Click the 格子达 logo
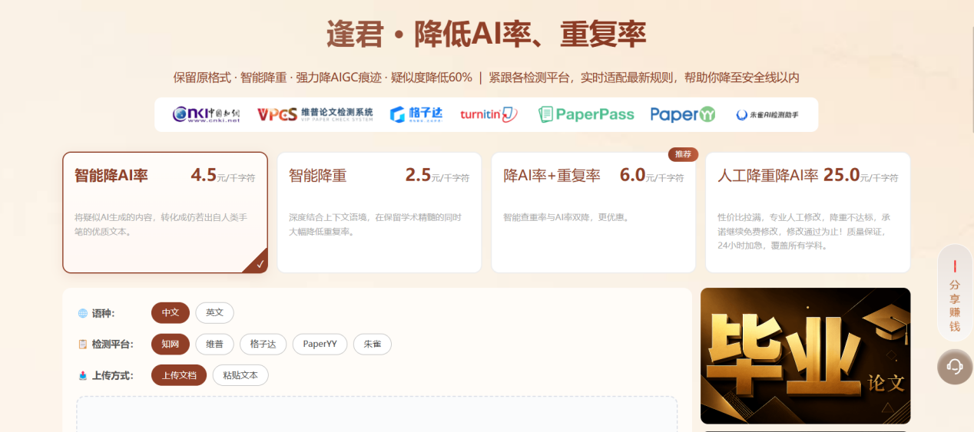This screenshot has width=974, height=432. (x=416, y=114)
